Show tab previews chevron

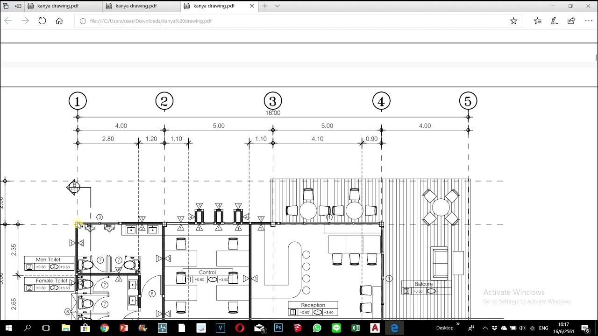point(277,6)
